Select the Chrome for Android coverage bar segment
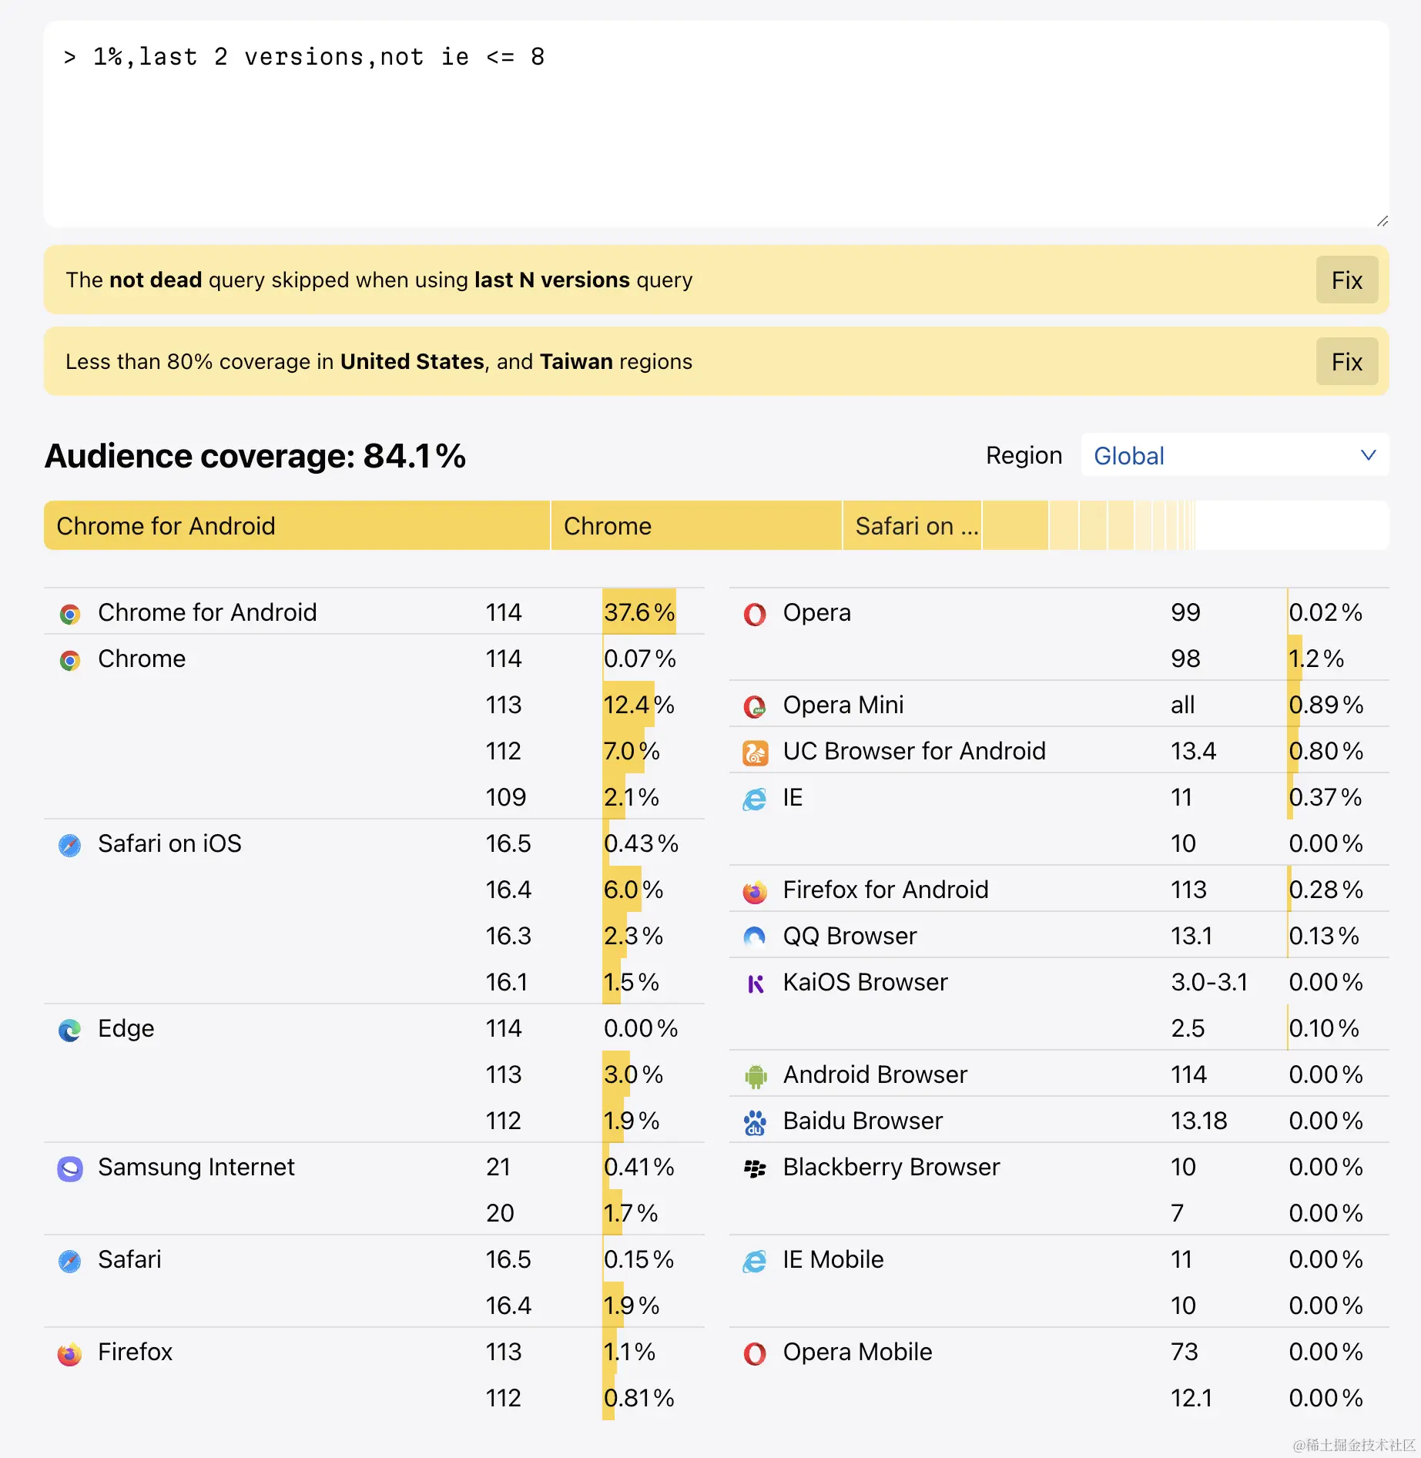 (297, 526)
